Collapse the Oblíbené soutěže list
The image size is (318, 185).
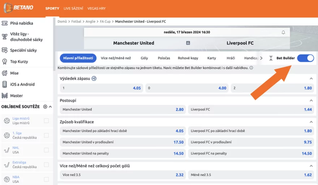coord(50,107)
